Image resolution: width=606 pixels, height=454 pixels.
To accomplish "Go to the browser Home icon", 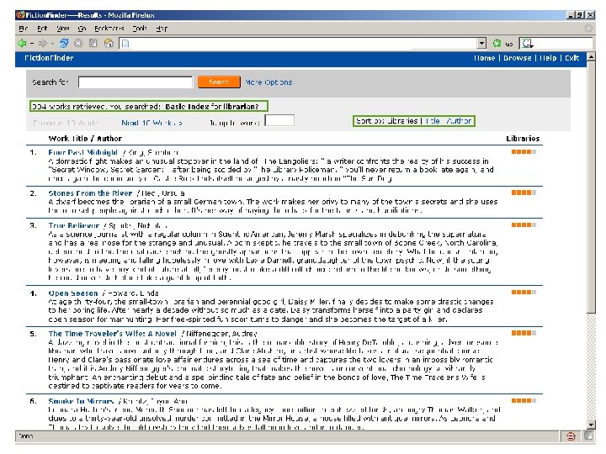I will [x=109, y=43].
